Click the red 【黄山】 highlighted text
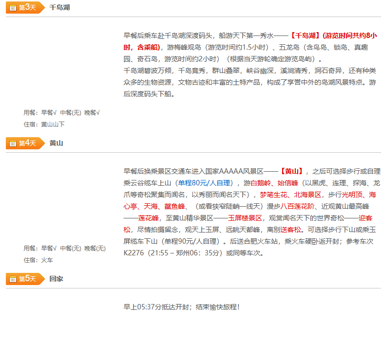 click(x=292, y=172)
